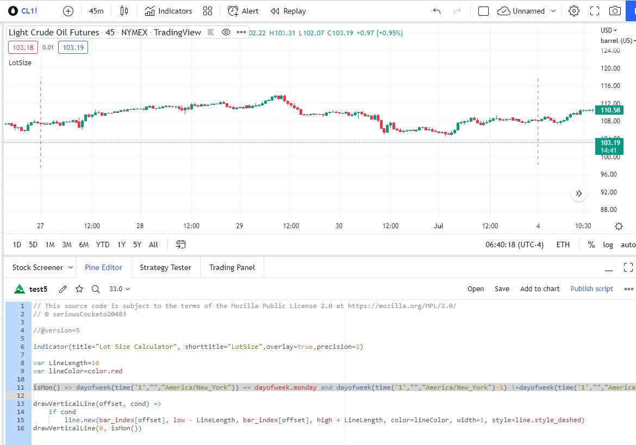Click the red 103.18 sell price button

[x=23, y=47]
